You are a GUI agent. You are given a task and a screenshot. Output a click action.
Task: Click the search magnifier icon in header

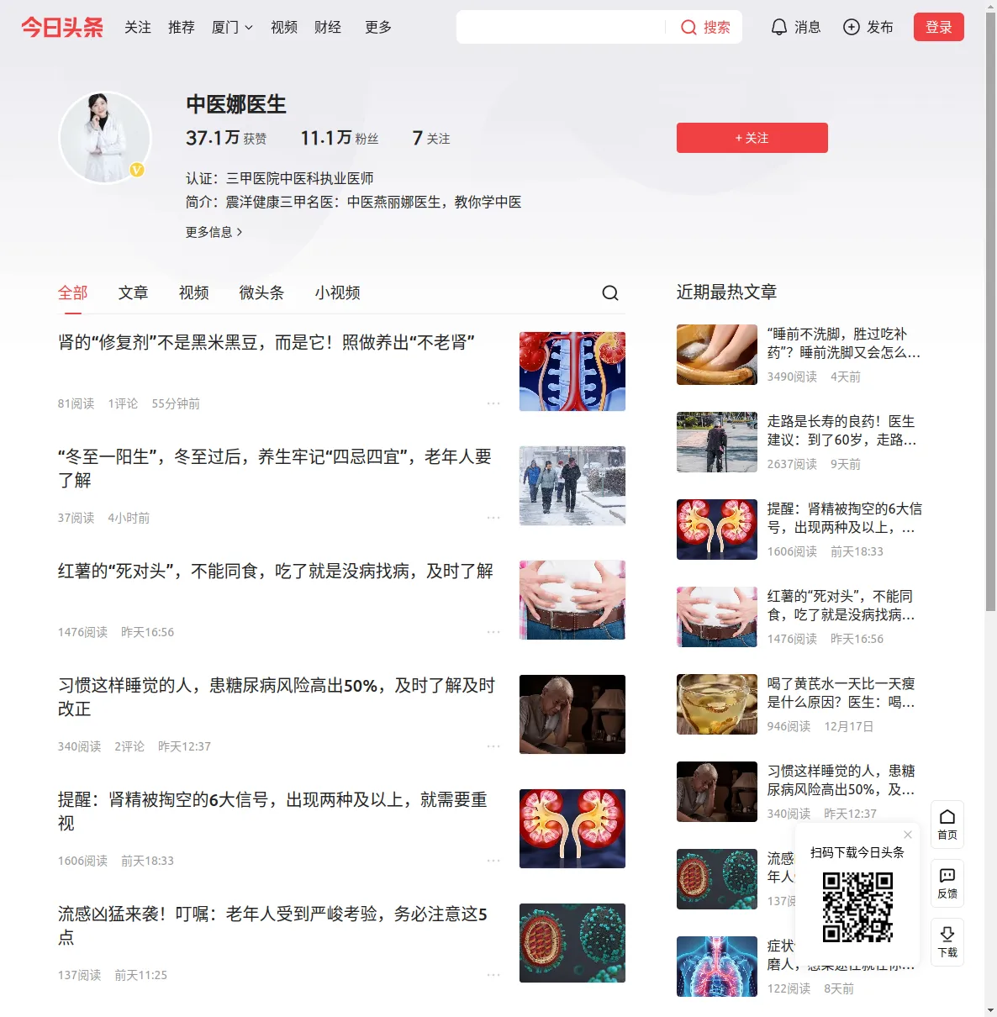tap(688, 28)
